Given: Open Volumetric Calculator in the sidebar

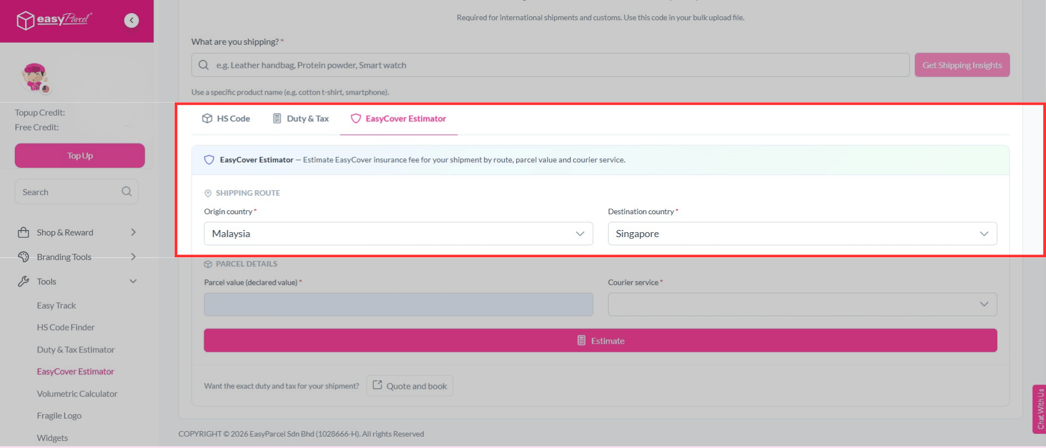Looking at the screenshot, I should pyautogui.click(x=77, y=393).
